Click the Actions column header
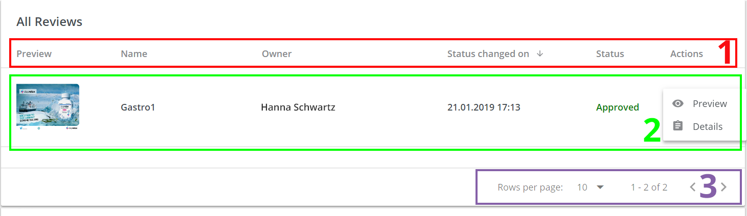The height and width of the screenshot is (216, 747). [x=686, y=53]
